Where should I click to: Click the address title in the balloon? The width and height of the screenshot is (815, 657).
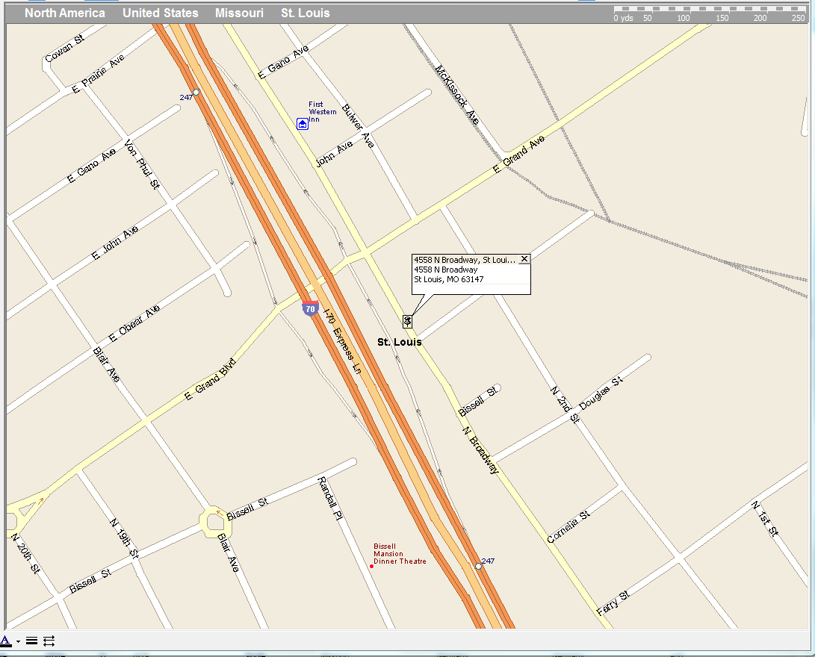[465, 260]
